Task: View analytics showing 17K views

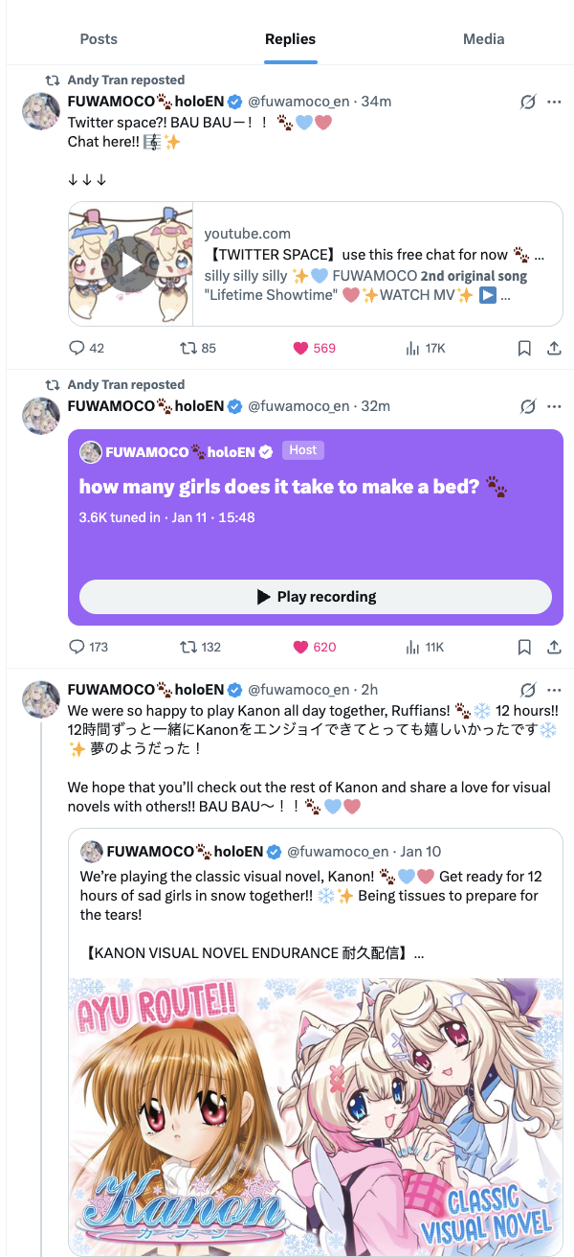Action: (x=413, y=349)
